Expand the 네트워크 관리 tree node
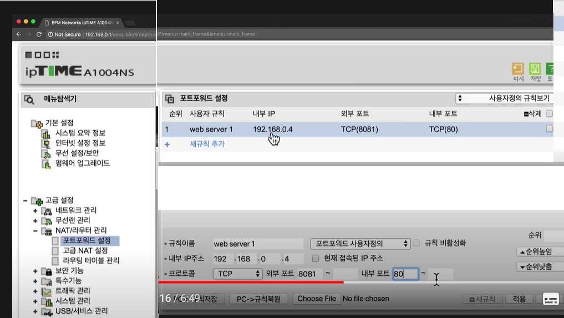 (x=35, y=211)
